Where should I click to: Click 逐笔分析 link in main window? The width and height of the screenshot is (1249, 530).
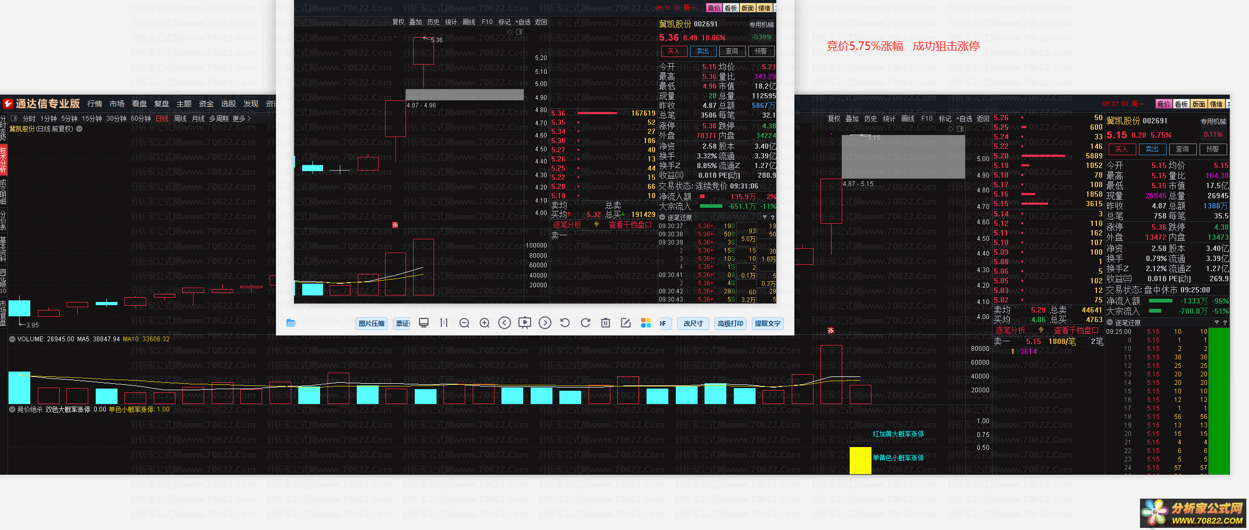(x=1011, y=330)
